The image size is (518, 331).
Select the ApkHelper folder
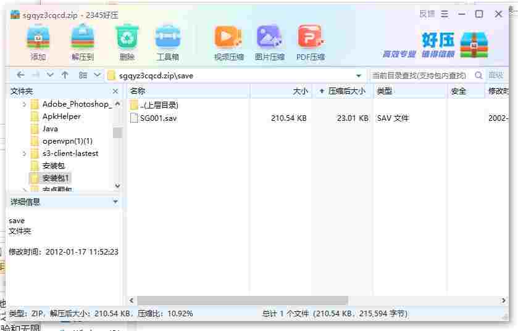(62, 116)
